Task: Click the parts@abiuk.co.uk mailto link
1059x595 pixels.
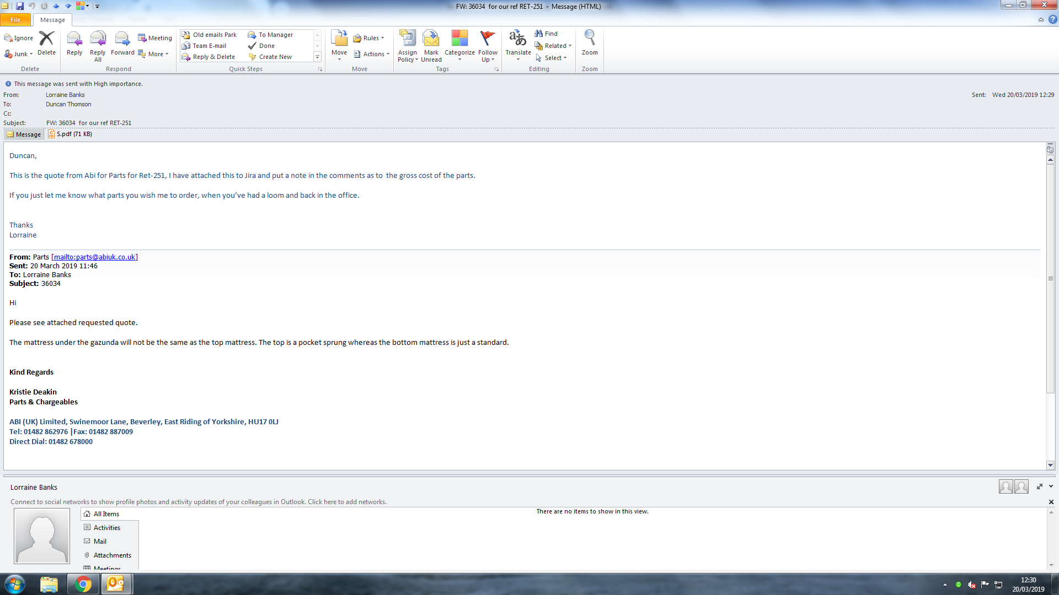Action: (x=94, y=257)
